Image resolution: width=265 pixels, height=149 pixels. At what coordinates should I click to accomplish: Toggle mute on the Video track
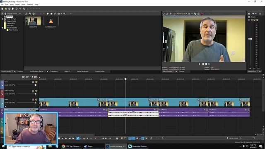click(33, 100)
